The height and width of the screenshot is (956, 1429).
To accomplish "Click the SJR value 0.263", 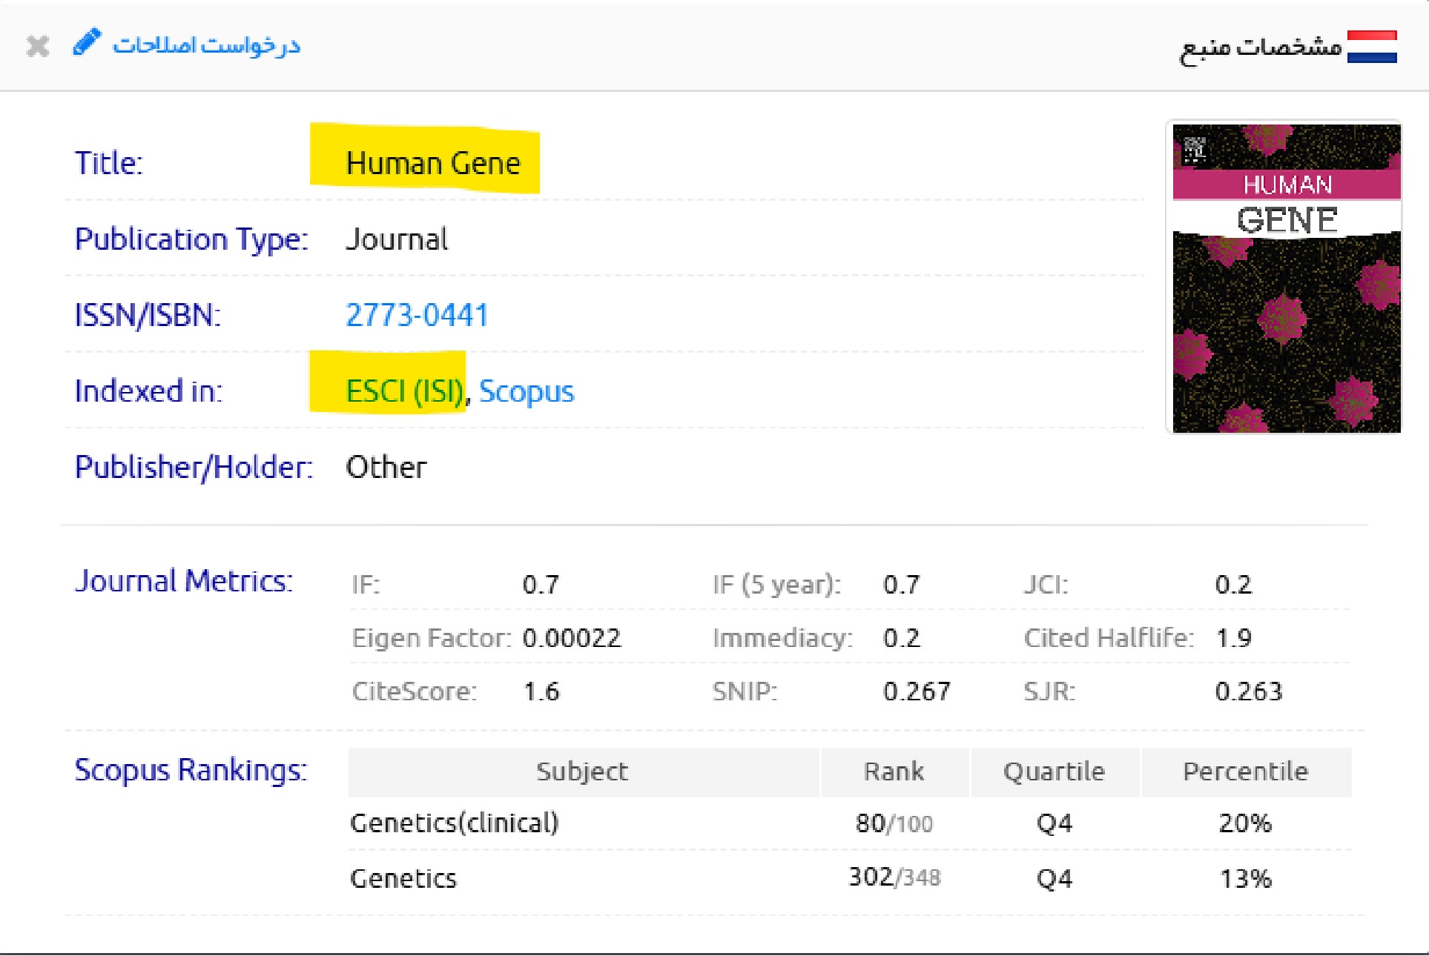I will [1248, 691].
